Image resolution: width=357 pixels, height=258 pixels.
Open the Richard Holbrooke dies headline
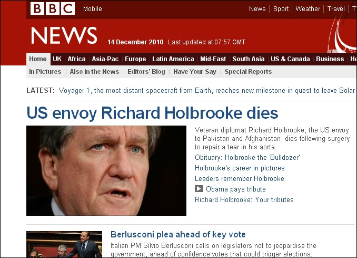coord(152,113)
